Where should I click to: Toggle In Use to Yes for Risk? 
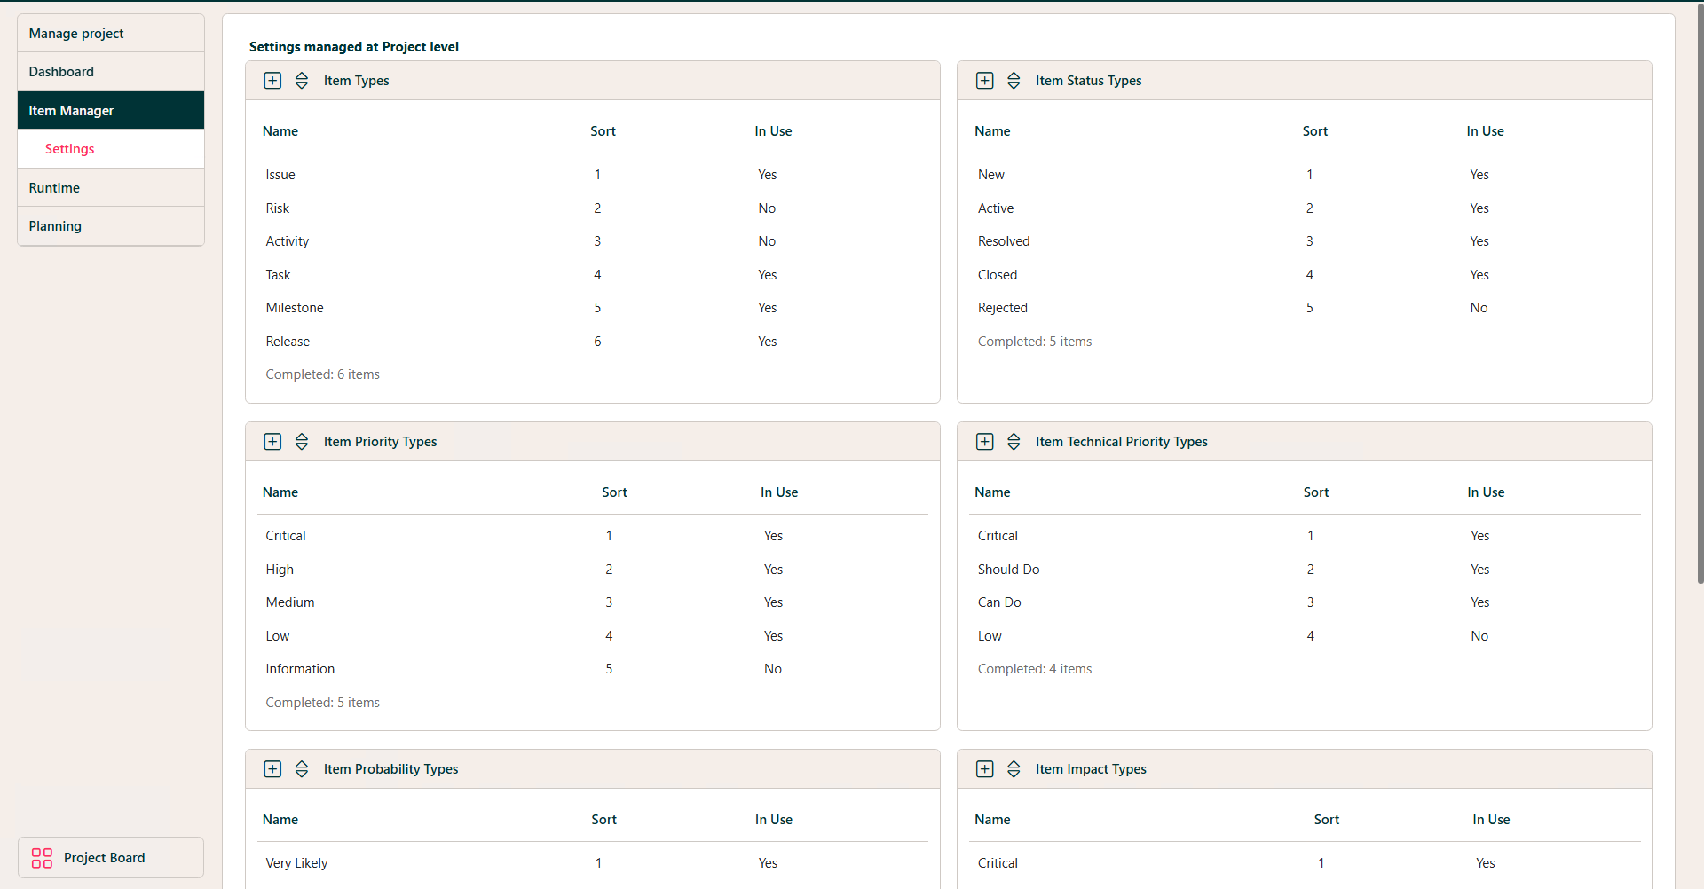767,208
